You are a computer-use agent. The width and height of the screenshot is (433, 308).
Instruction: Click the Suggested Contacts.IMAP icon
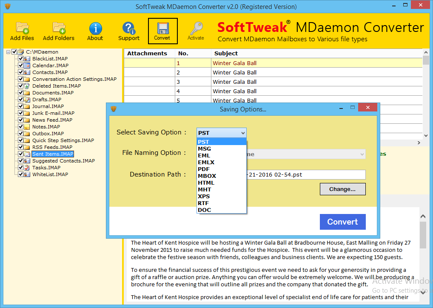coord(27,161)
